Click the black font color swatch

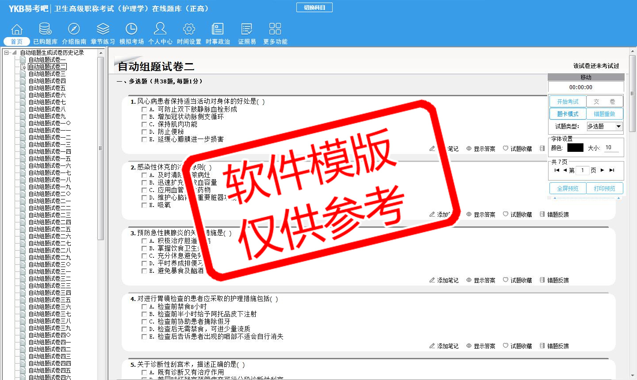click(575, 148)
